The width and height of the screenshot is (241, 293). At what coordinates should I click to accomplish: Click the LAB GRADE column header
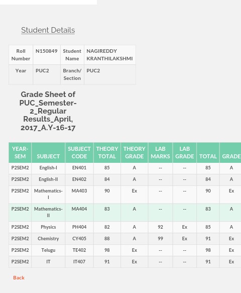(x=185, y=152)
